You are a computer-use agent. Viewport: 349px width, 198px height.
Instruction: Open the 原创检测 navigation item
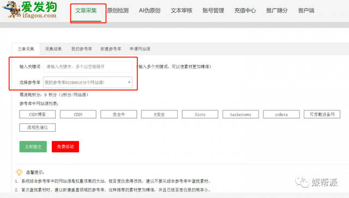[118, 10]
